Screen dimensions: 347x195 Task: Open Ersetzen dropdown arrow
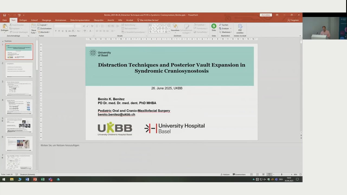click(231, 28)
